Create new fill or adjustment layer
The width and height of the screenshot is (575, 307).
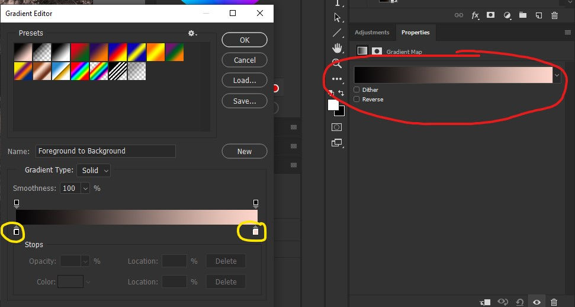click(x=507, y=15)
